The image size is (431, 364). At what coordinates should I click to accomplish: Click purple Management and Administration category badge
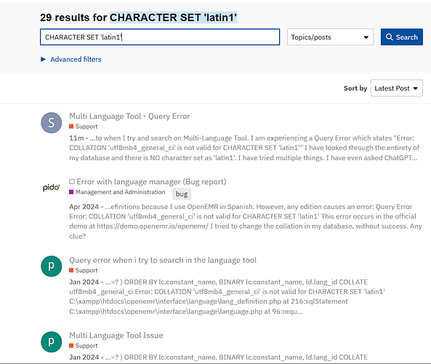(117, 192)
